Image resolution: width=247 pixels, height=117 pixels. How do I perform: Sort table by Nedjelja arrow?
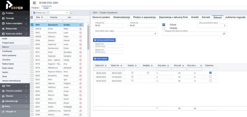[x=152, y=65]
